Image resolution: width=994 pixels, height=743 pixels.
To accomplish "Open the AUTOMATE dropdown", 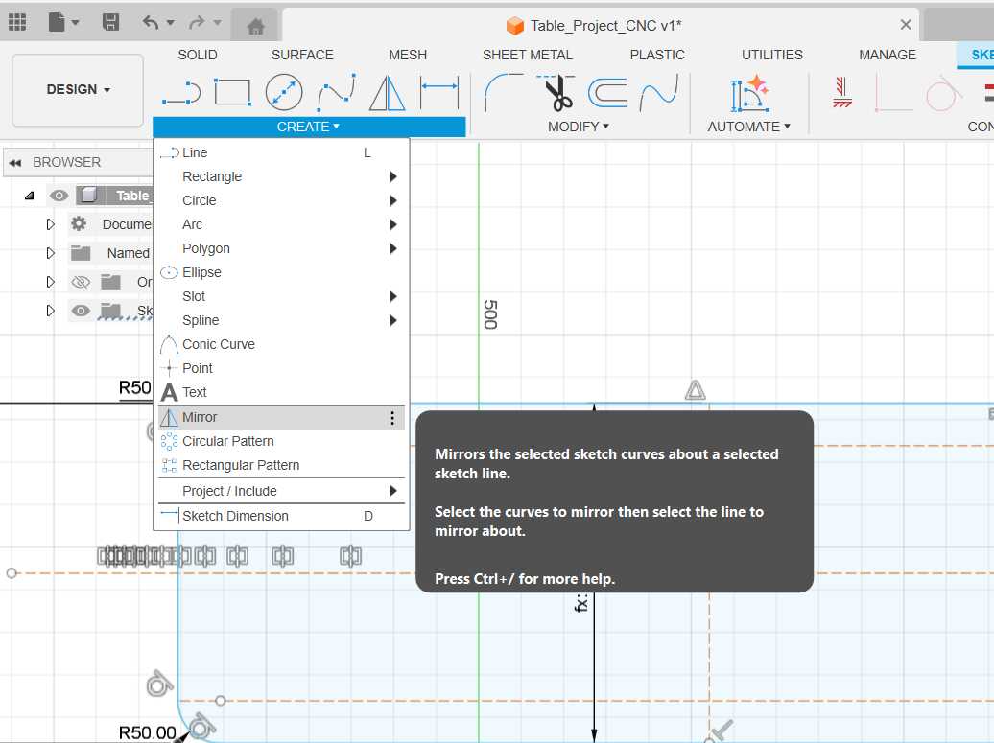I will coord(748,127).
